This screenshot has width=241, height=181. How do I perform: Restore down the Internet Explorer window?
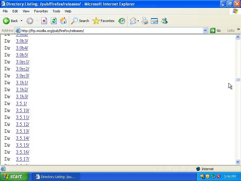coord(230,4)
